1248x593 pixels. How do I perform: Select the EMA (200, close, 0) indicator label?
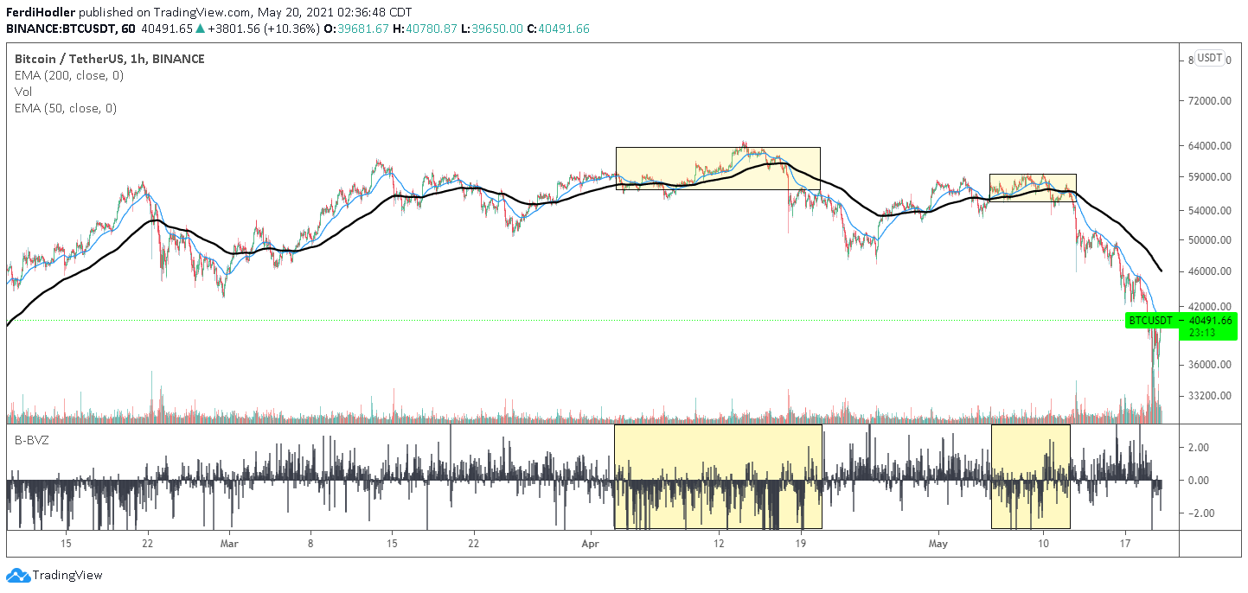pyautogui.click(x=69, y=75)
